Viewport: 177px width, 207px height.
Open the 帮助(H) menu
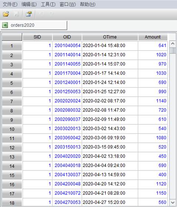88,4
